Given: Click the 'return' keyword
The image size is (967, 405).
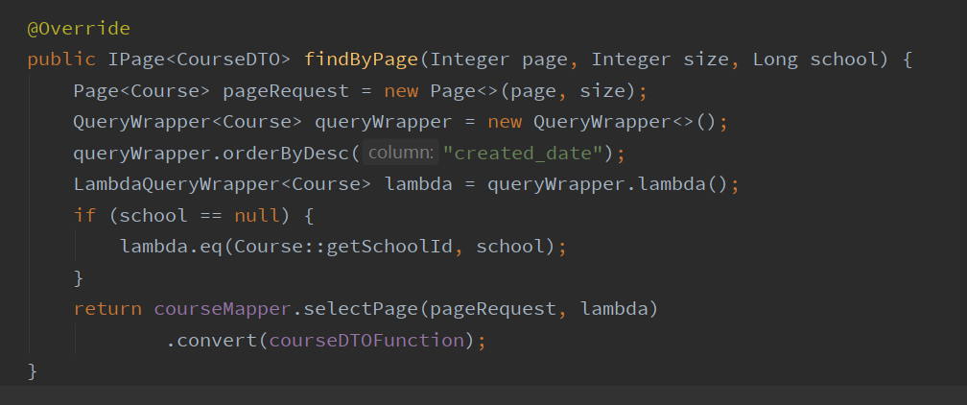Looking at the screenshot, I should pyautogui.click(x=107, y=308).
